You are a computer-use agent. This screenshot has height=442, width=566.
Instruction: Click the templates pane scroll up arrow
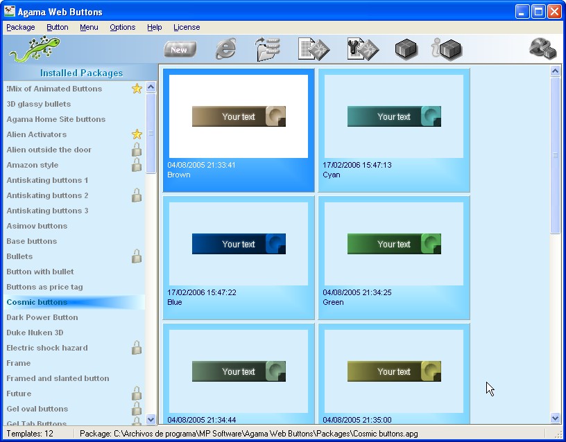pyautogui.click(x=555, y=71)
